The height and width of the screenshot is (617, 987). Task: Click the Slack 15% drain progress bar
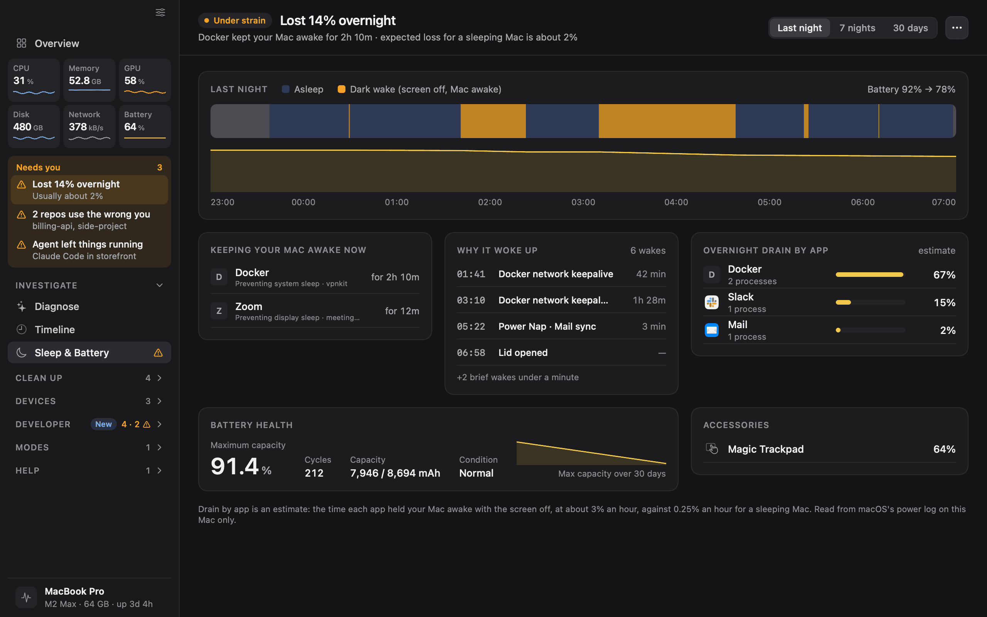pos(870,302)
